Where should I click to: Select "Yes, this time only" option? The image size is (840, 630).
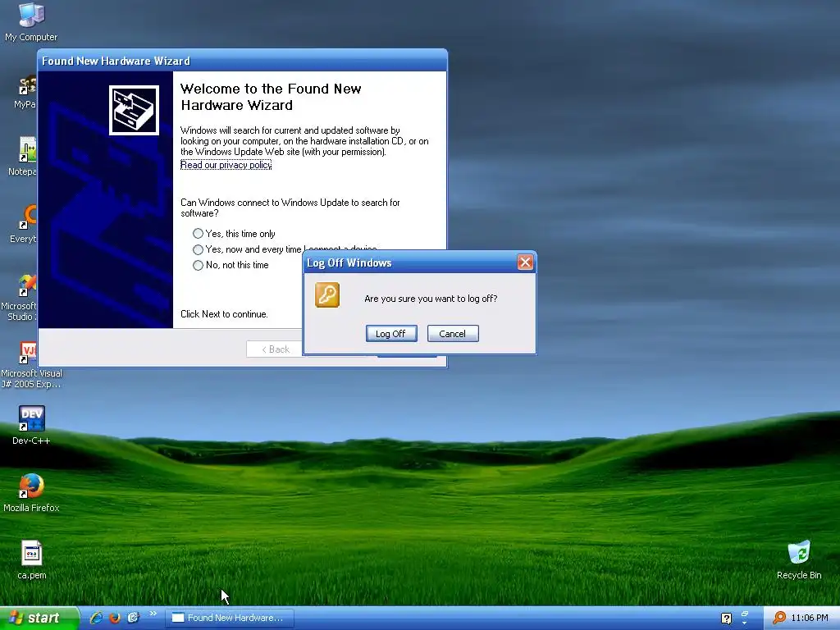click(x=234, y=234)
